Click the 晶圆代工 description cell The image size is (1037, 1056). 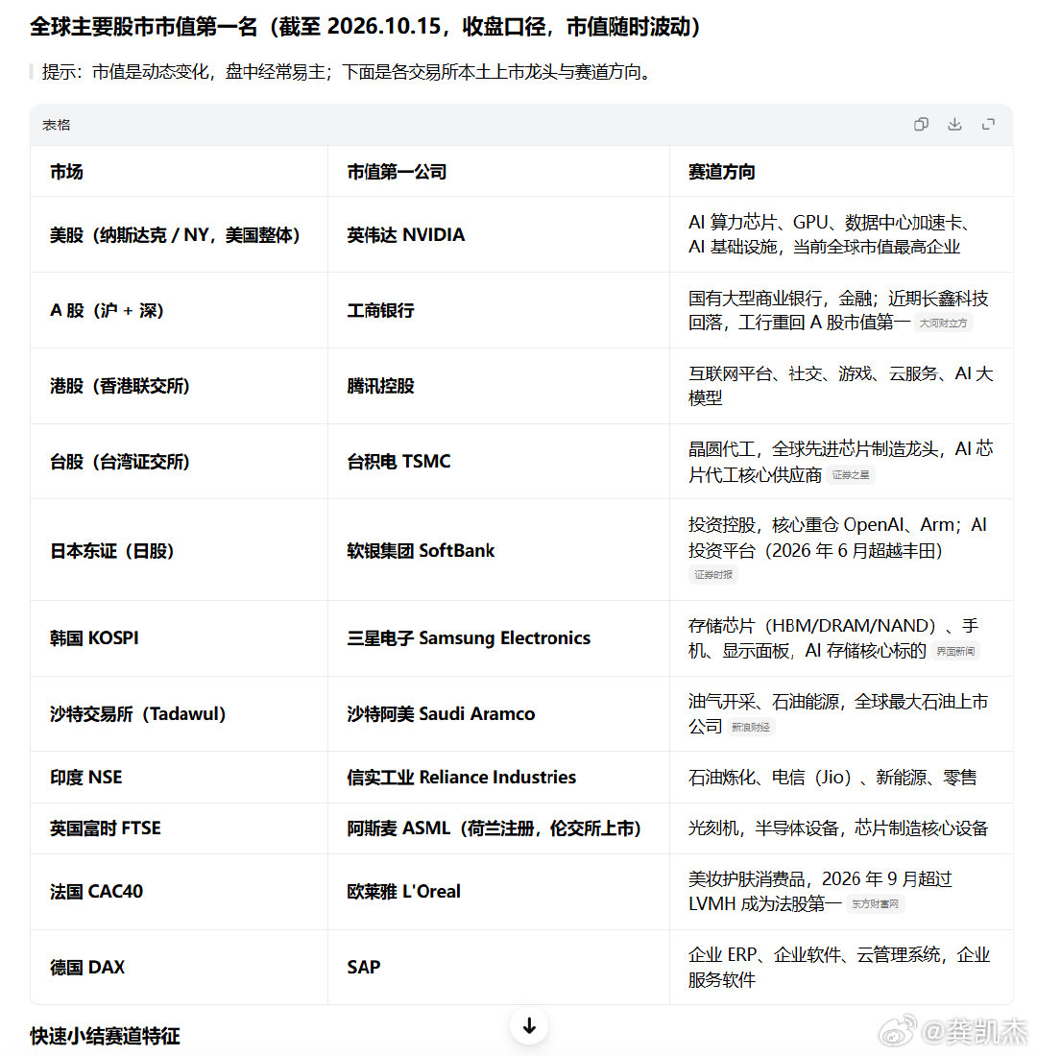pyautogui.click(x=840, y=462)
